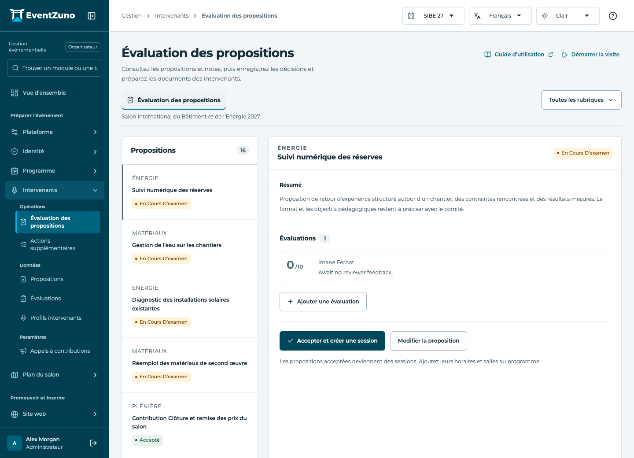Select the Évaluation des propositions tab
634x458 pixels.
coord(173,100)
